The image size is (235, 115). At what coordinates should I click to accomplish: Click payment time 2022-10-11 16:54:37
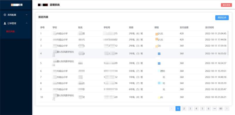[x=216, y=63]
